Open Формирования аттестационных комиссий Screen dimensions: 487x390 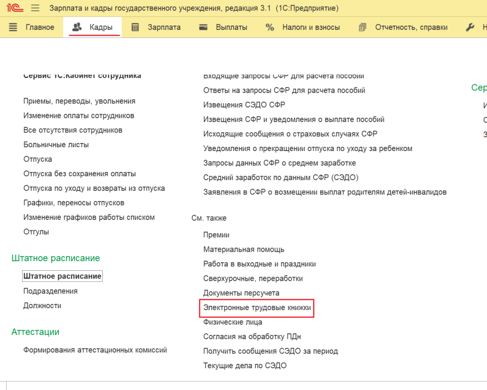95,350
